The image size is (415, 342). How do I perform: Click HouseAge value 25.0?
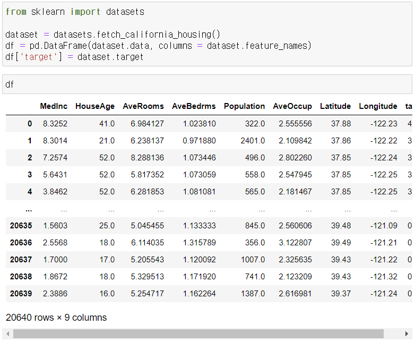(x=107, y=226)
